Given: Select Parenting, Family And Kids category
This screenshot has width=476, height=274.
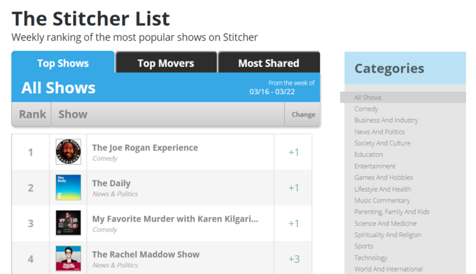Looking at the screenshot, I should (392, 212).
